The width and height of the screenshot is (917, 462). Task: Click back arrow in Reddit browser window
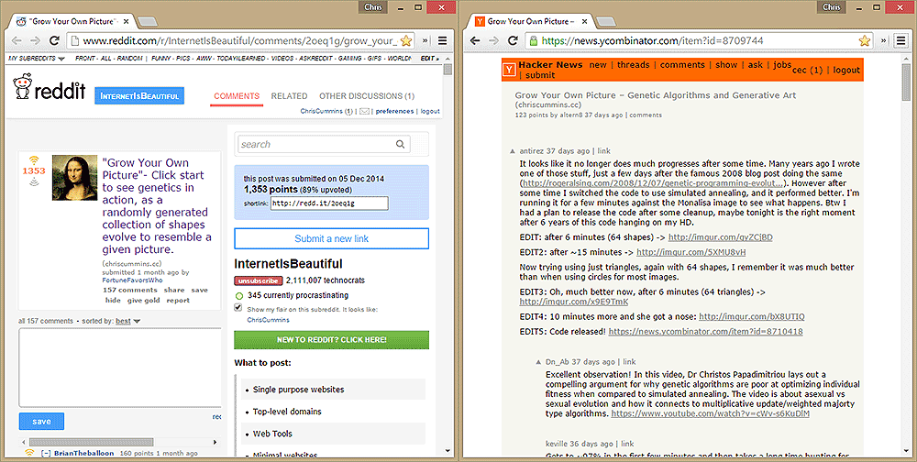pos(17,41)
